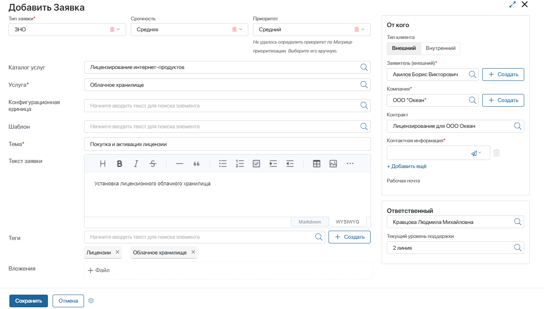
Task: Attach a file via Файл
Action: tap(98, 270)
